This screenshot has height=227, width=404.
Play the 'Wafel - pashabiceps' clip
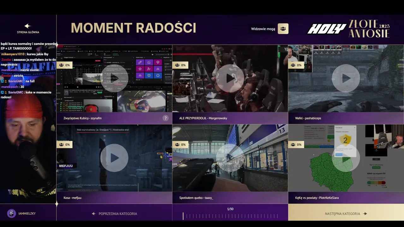coord(346,78)
